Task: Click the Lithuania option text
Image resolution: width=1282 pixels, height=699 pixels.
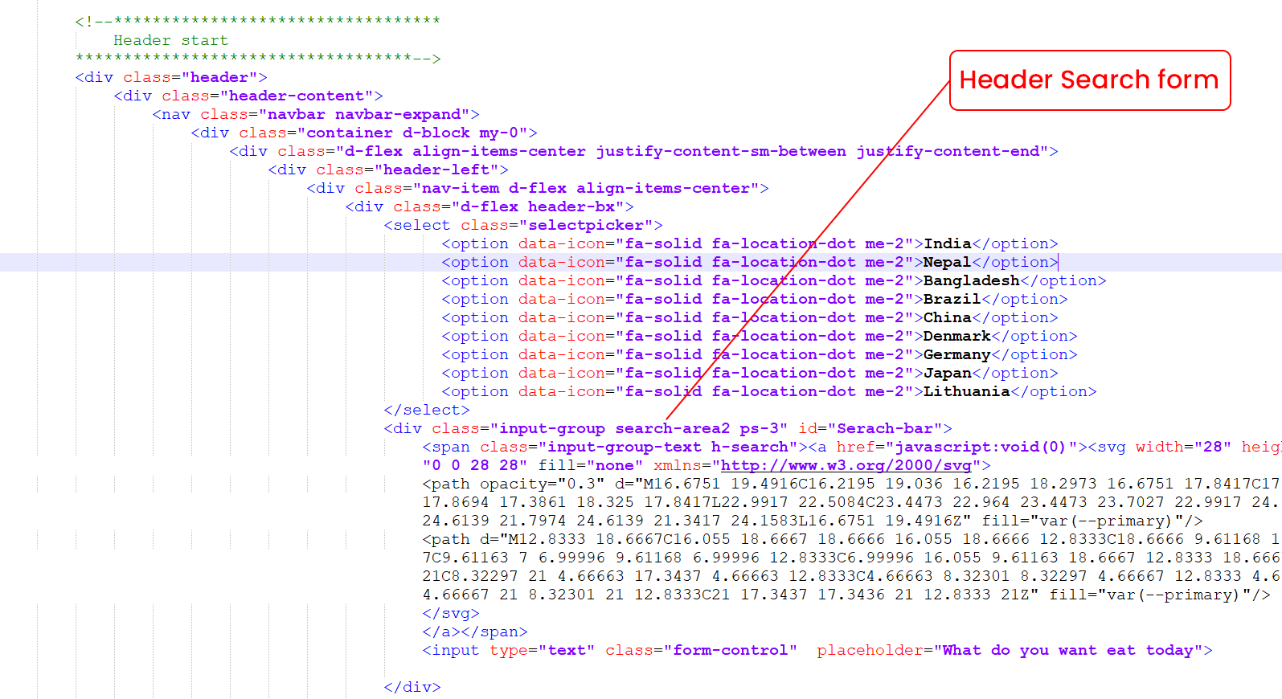Action: (966, 391)
